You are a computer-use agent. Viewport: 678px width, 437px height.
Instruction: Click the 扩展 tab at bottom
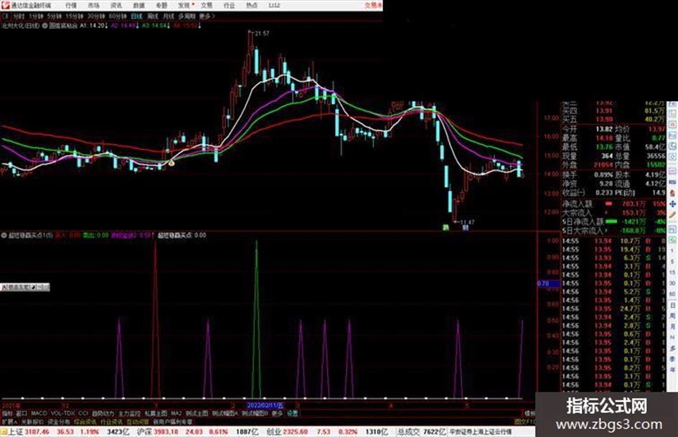pos(9,421)
